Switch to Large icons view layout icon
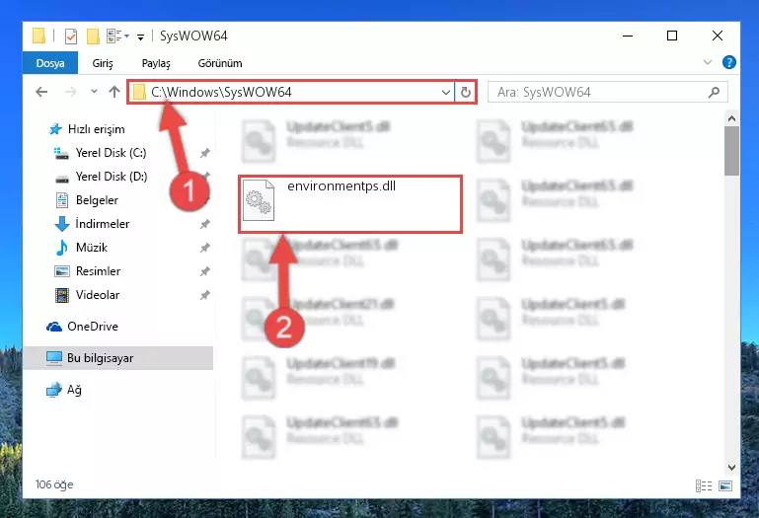 725,485
